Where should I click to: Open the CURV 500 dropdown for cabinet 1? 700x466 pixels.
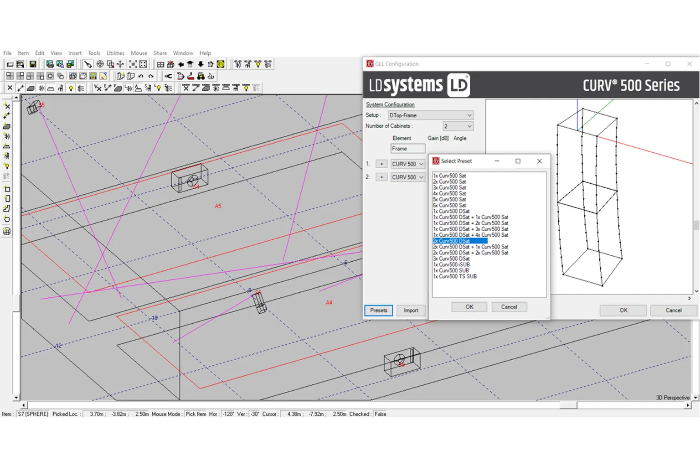coord(408,164)
